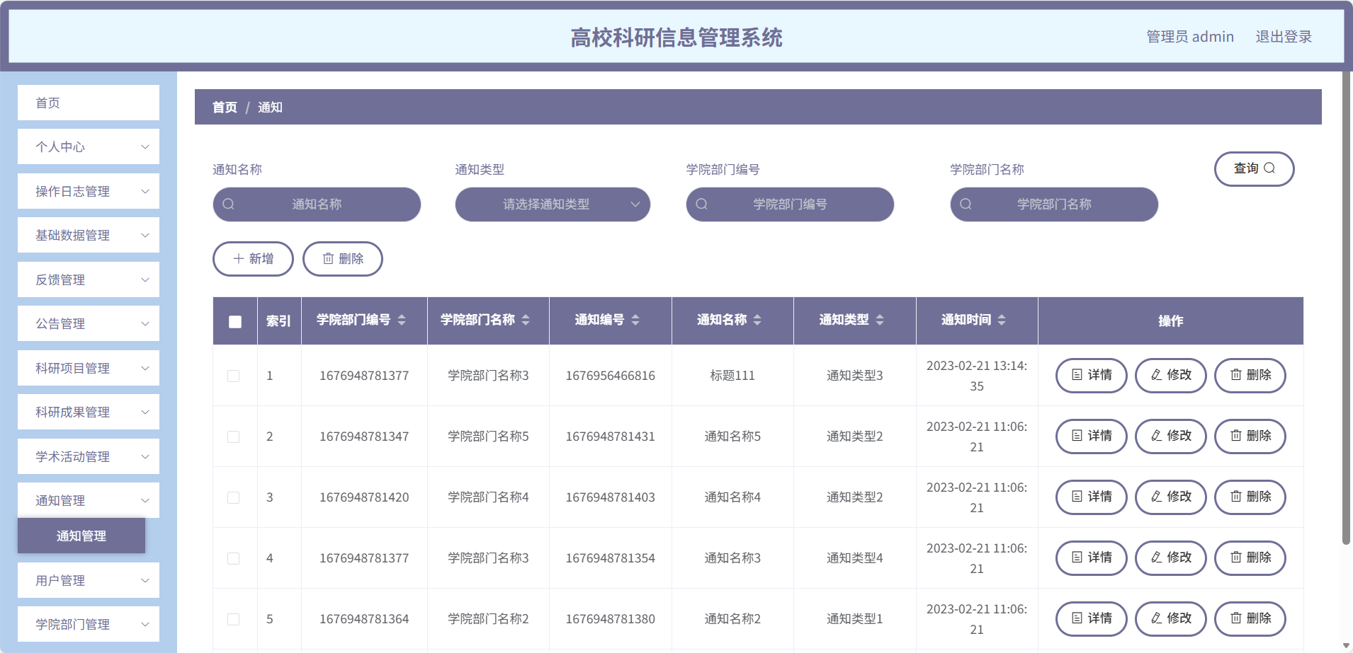Show 详情 for 通知名称3

click(1092, 557)
